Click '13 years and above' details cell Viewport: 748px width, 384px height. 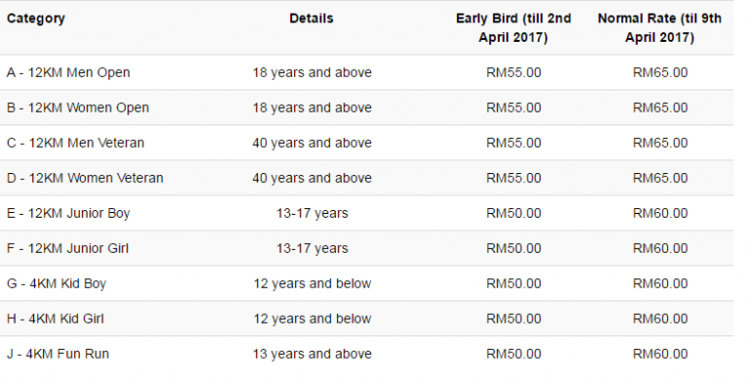[312, 354]
